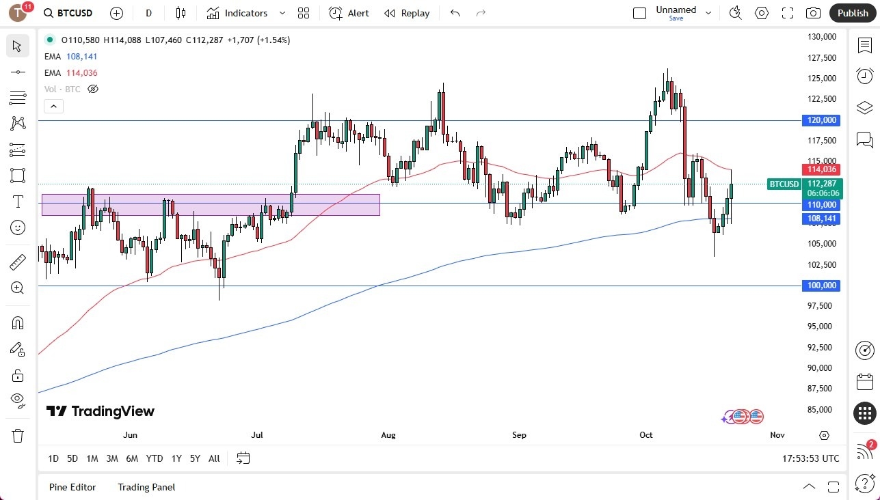This screenshot has width=880, height=500.
Task: Click the remove objects trash icon
Action: [18, 435]
